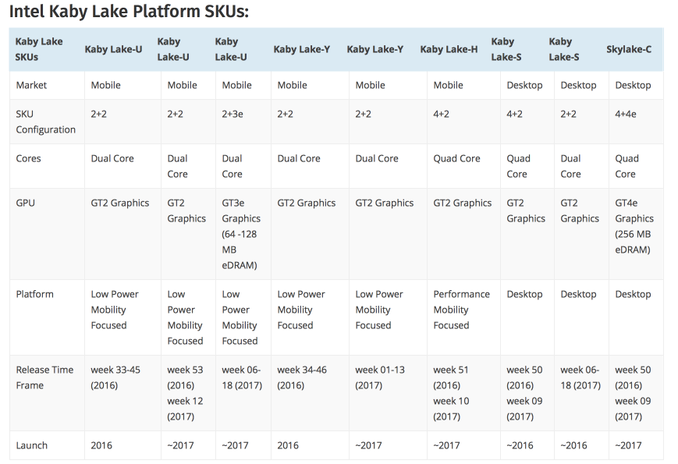This screenshot has height=464, width=678.
Task: Click the 'Kaby Lake-H' column header
Action: pos(449,49)
